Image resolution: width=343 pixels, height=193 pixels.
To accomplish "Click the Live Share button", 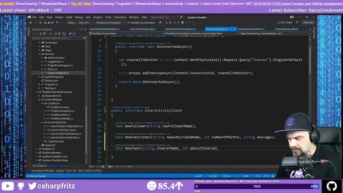I will tap(285, 23).
